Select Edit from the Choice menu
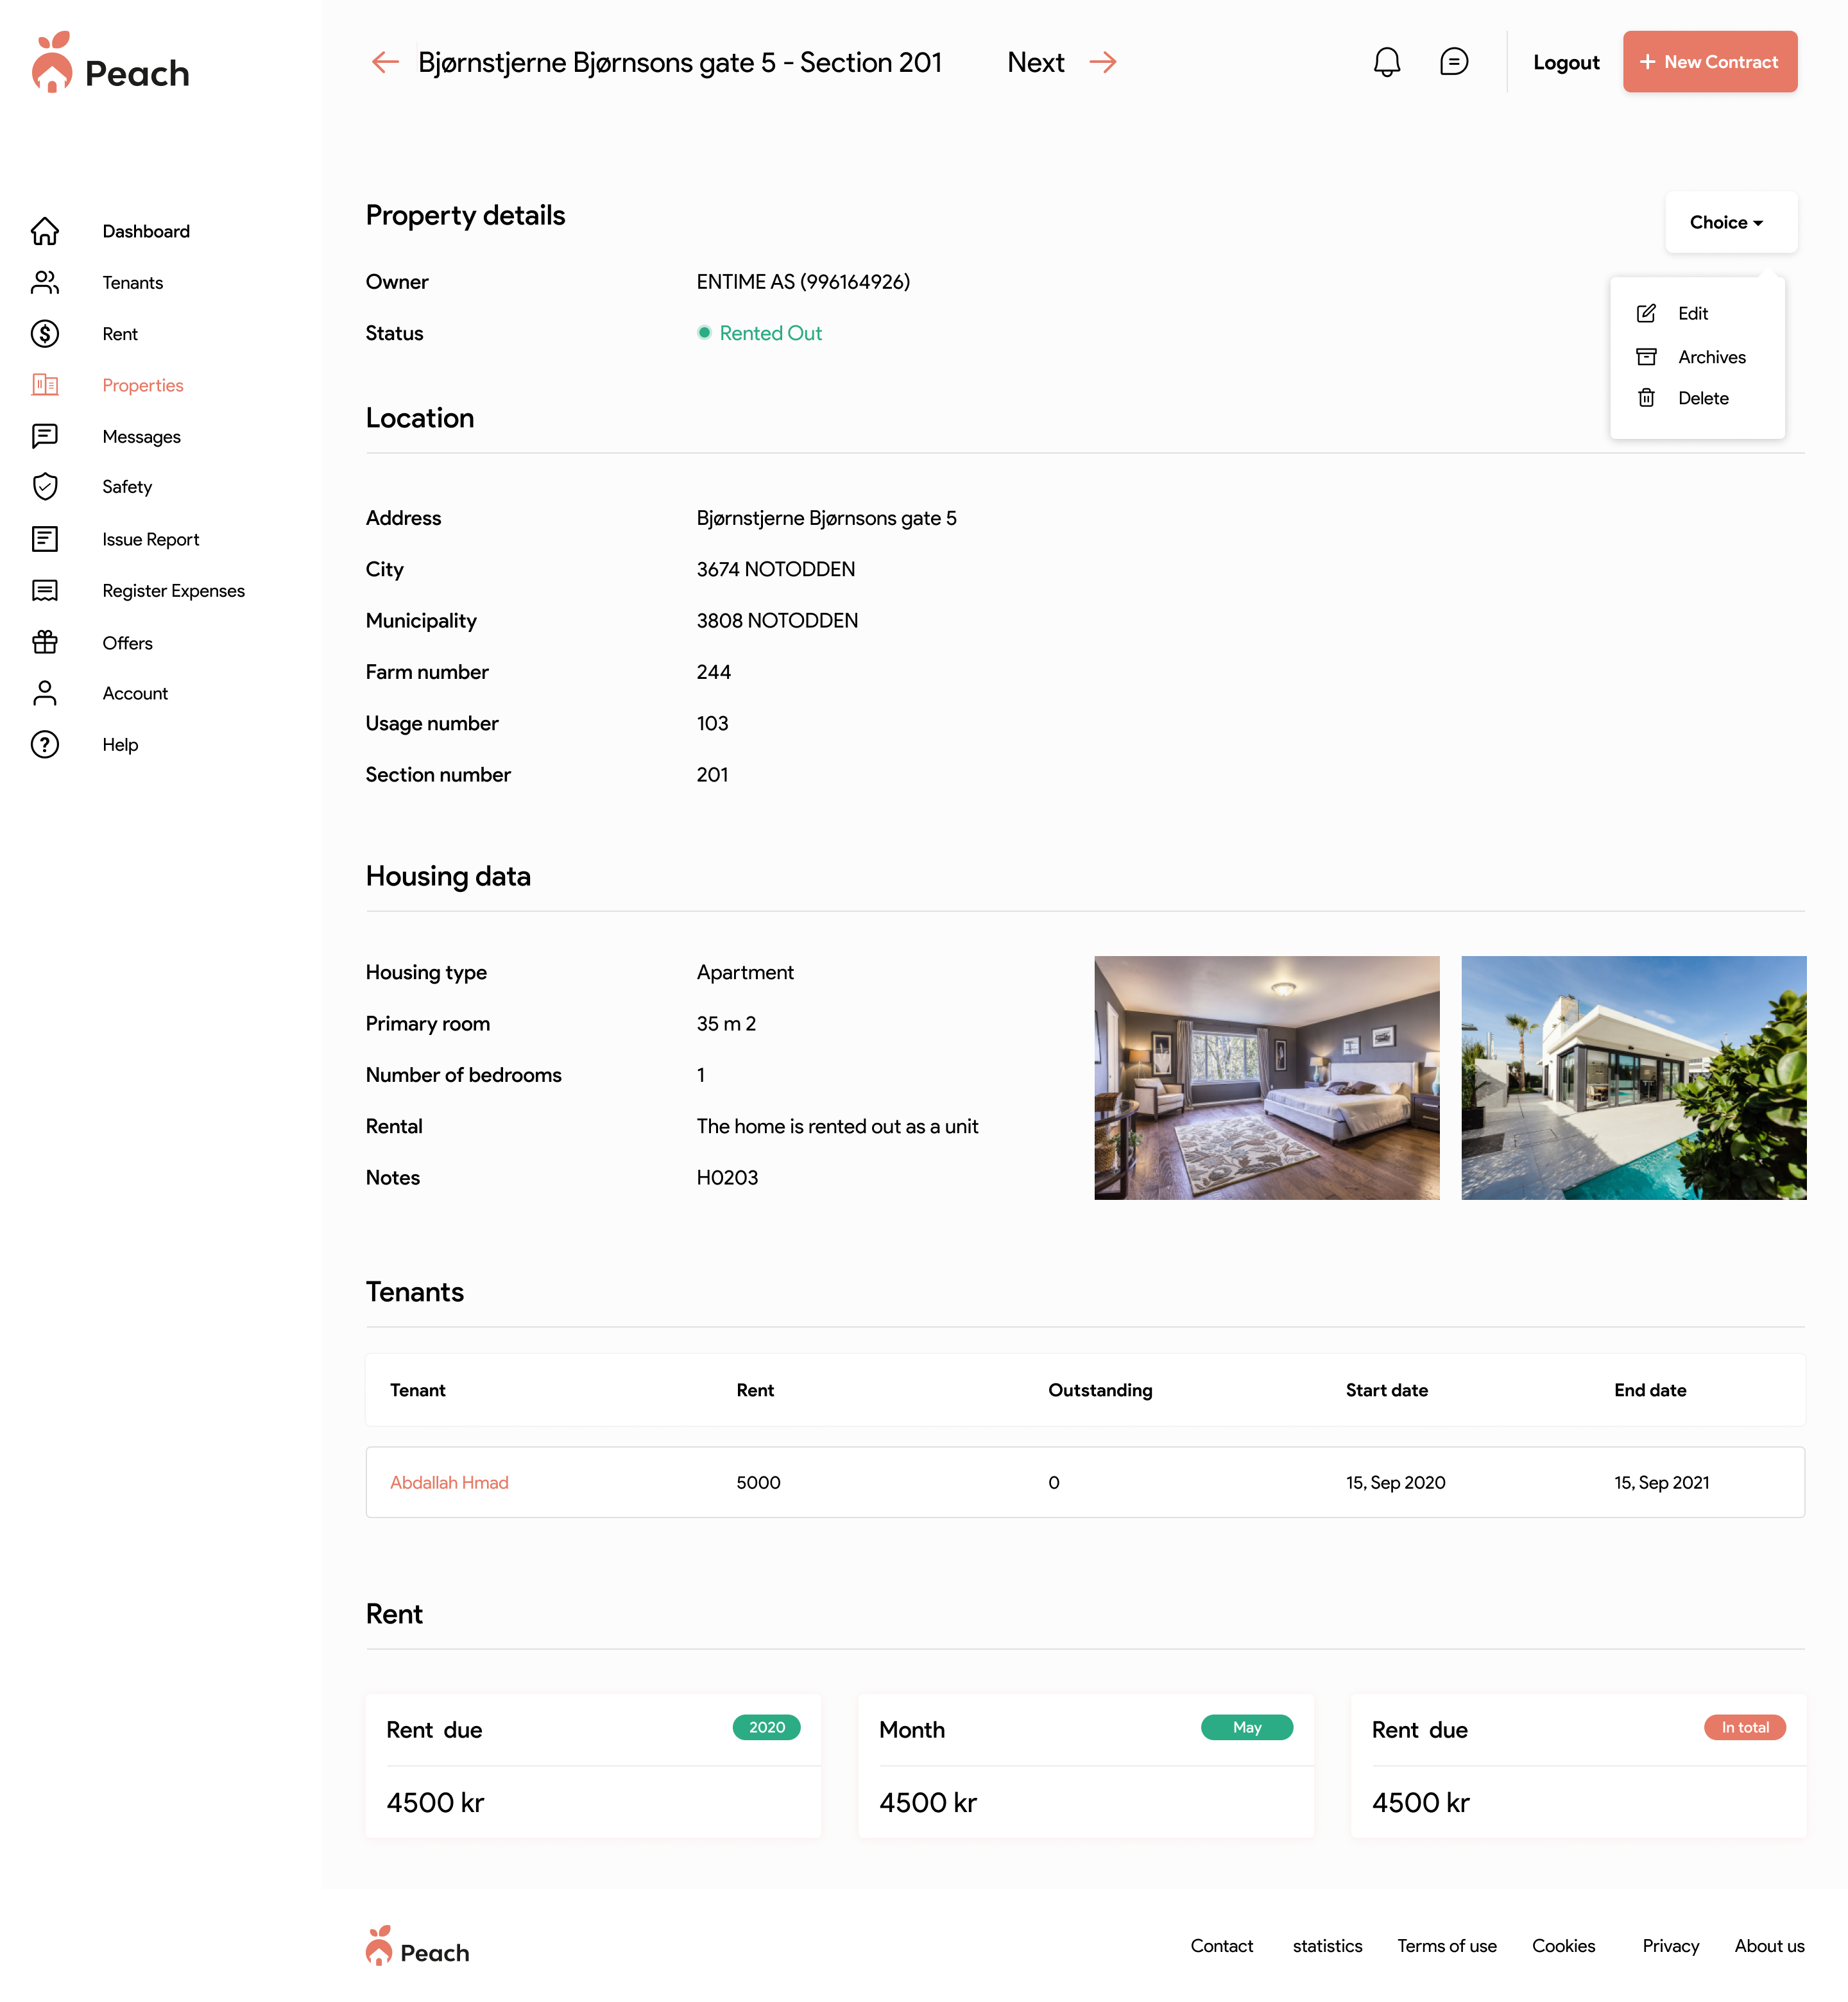This screenshot has width=1848, height=2002. (1692, 314)
